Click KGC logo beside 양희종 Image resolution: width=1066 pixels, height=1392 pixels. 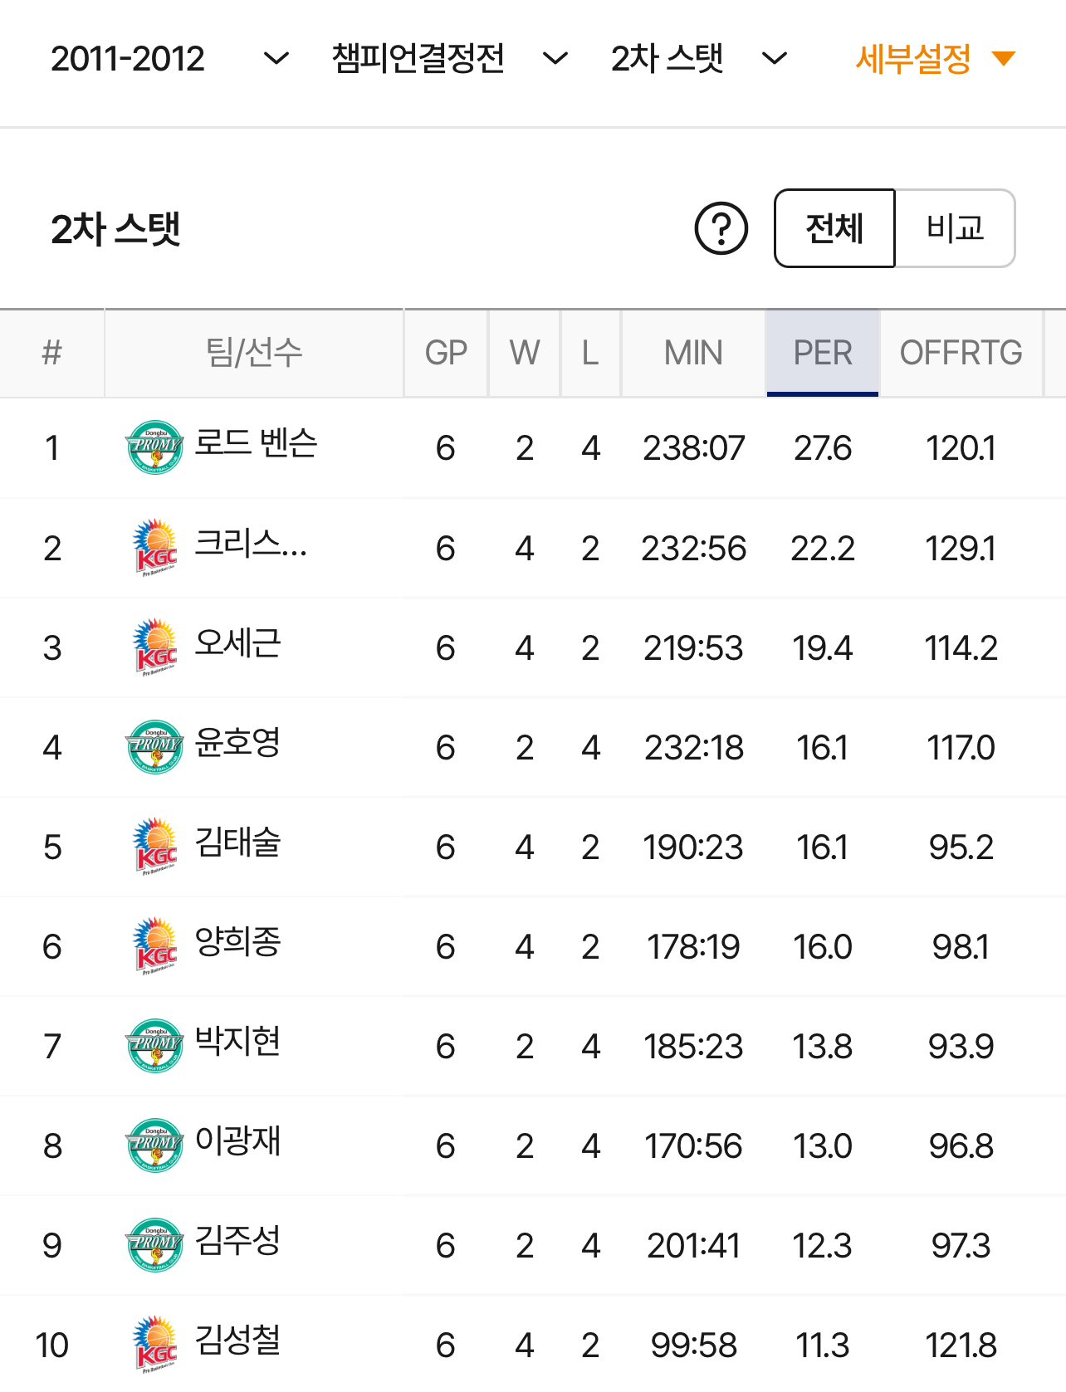click(x=154, y=945)
